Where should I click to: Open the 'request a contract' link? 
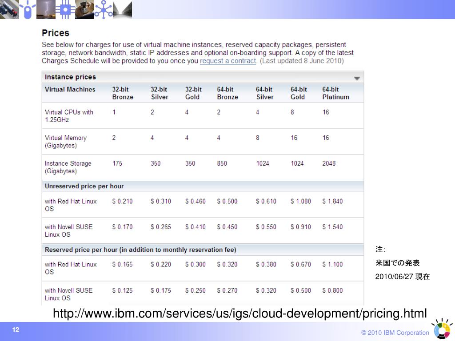click(228, 61)
